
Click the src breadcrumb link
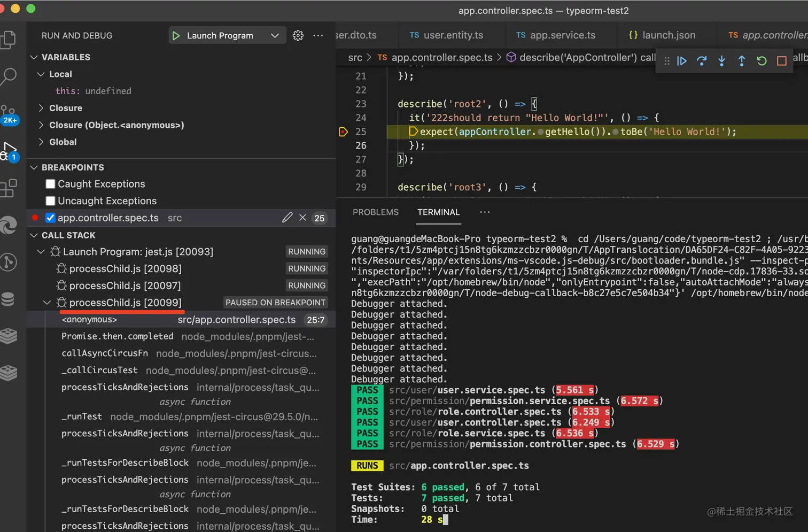[355, 57]
